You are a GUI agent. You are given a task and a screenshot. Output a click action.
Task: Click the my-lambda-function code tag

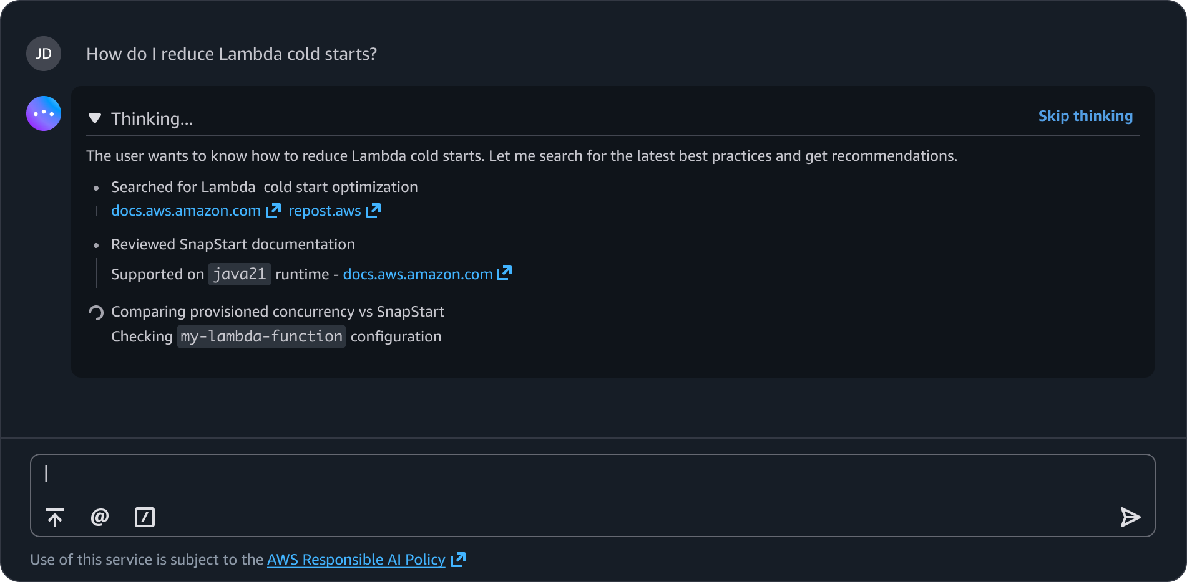point(261,336)
